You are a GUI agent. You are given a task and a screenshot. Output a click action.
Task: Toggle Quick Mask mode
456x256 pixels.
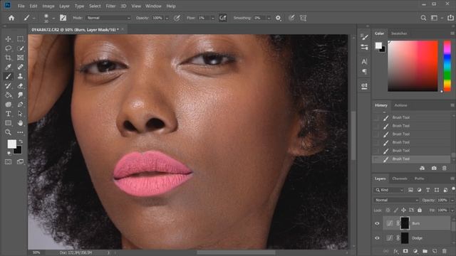(x=8, y=161)
